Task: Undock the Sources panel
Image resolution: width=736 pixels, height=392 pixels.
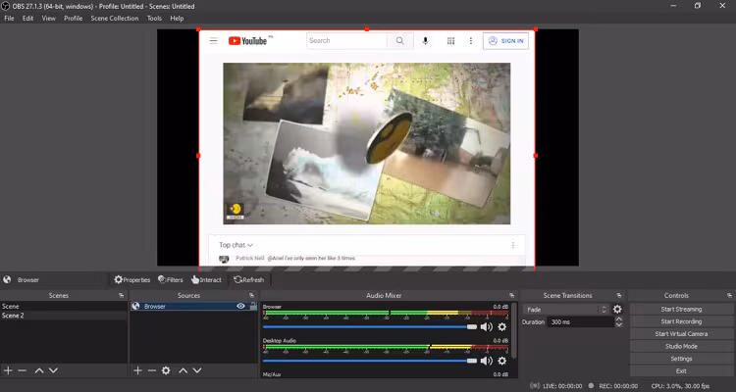Action: point(251,295)
